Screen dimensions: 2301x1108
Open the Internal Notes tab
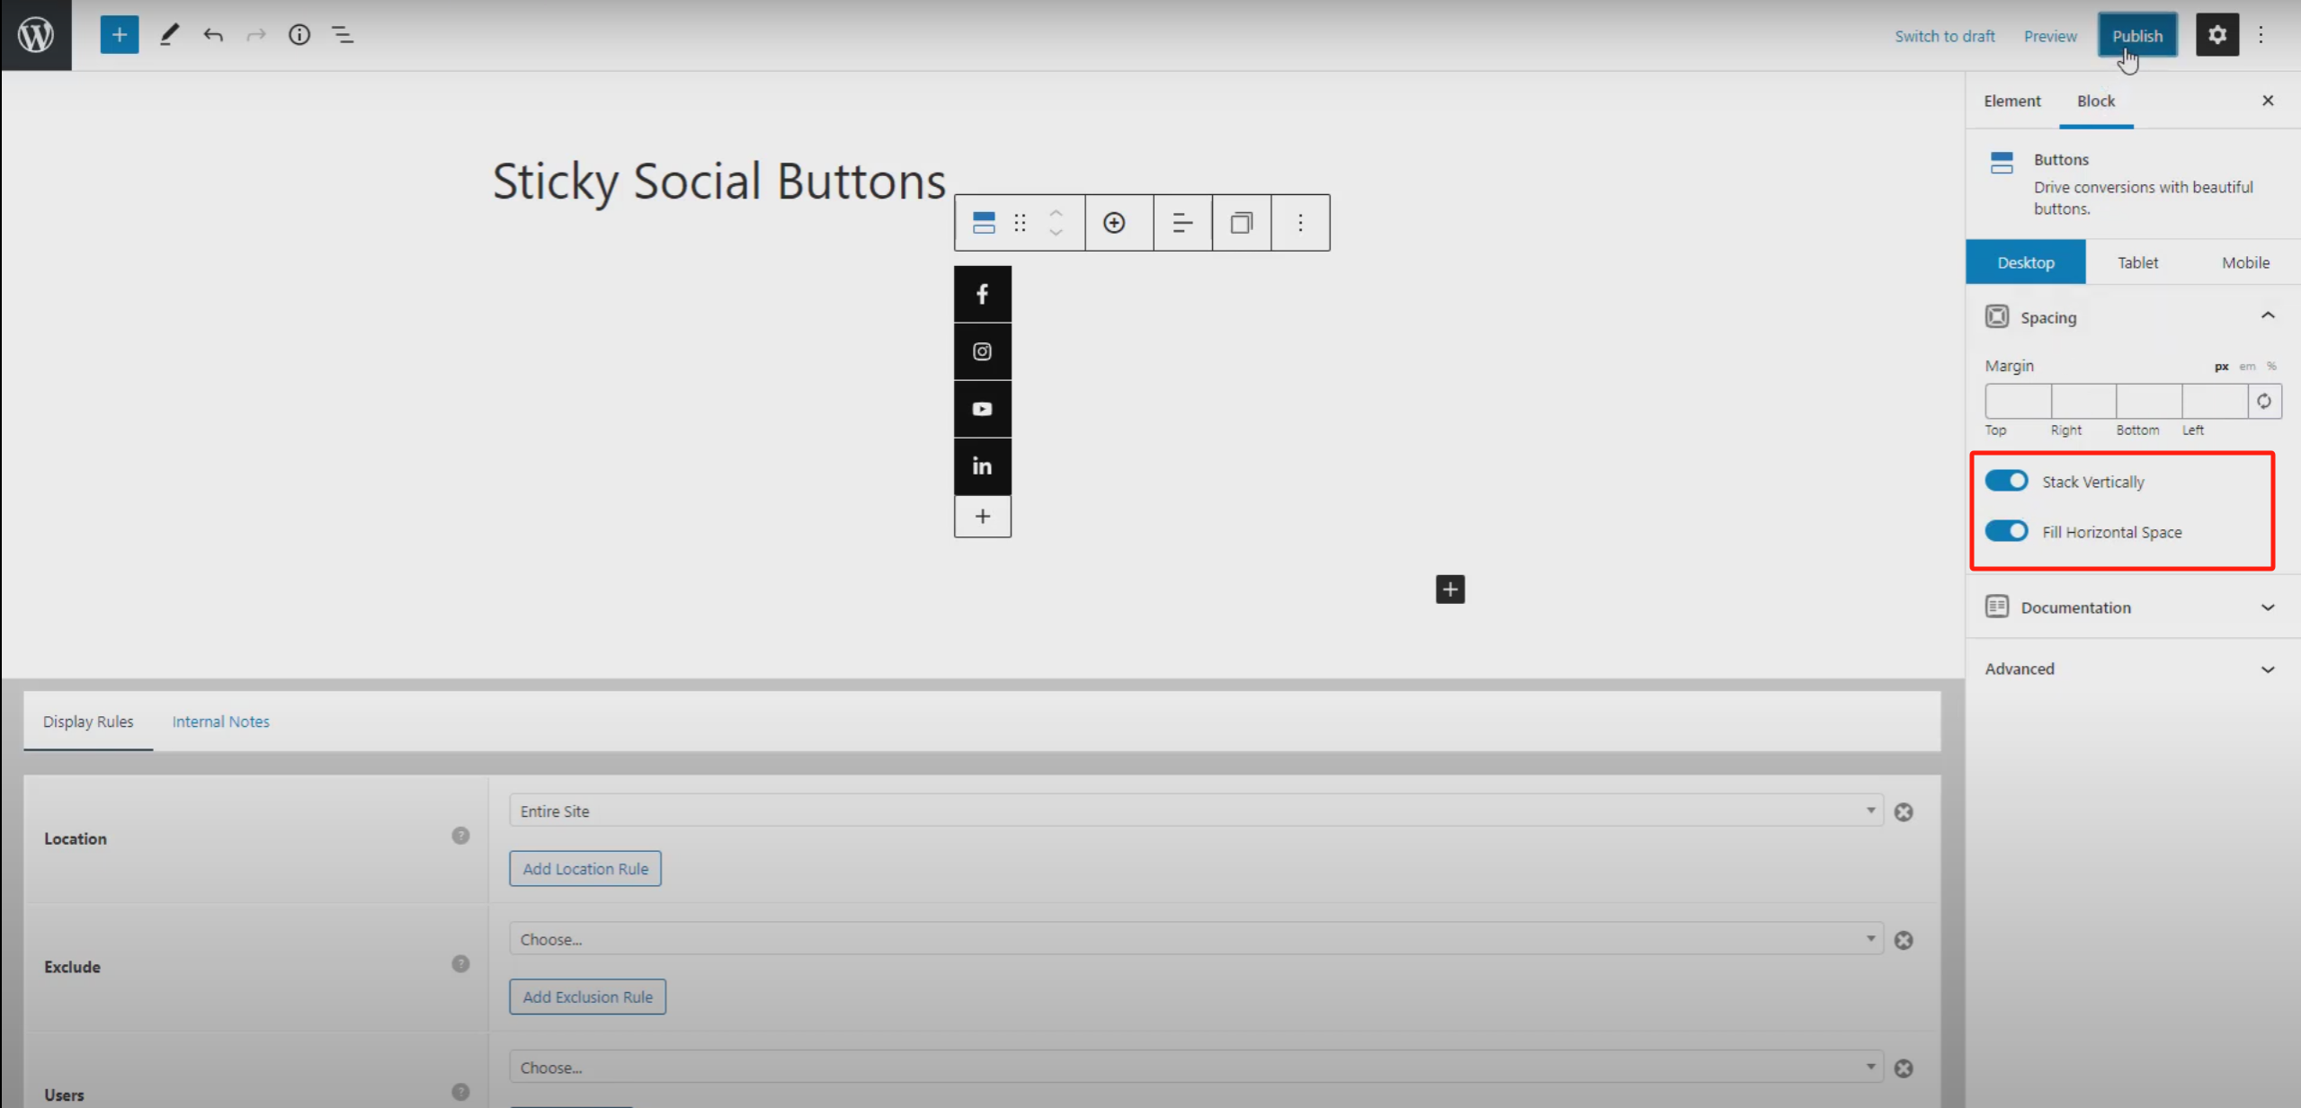pos(220,722)
